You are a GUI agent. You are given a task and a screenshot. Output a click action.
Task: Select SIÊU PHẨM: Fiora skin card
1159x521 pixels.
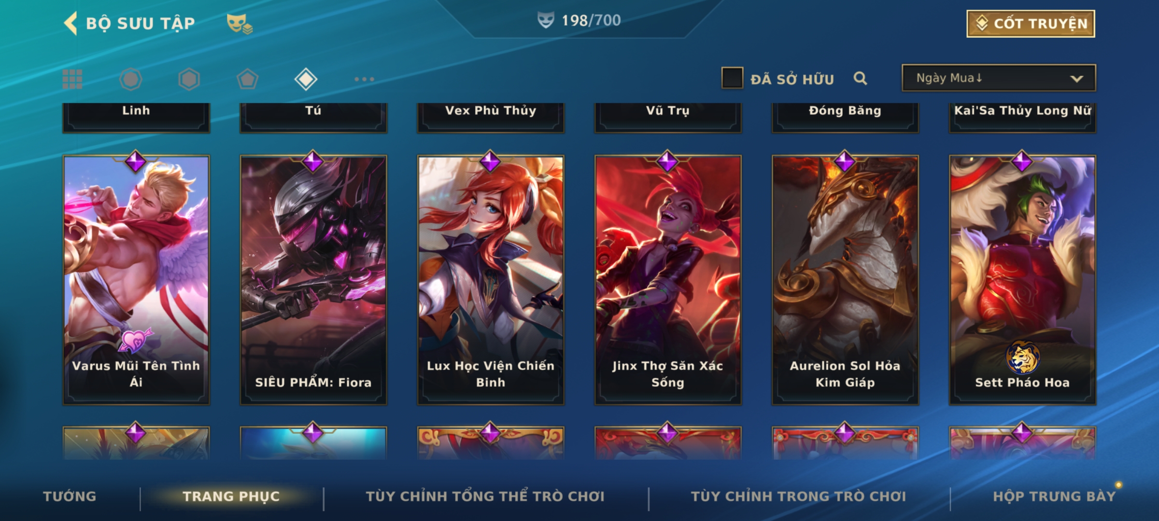pos(313,280)
